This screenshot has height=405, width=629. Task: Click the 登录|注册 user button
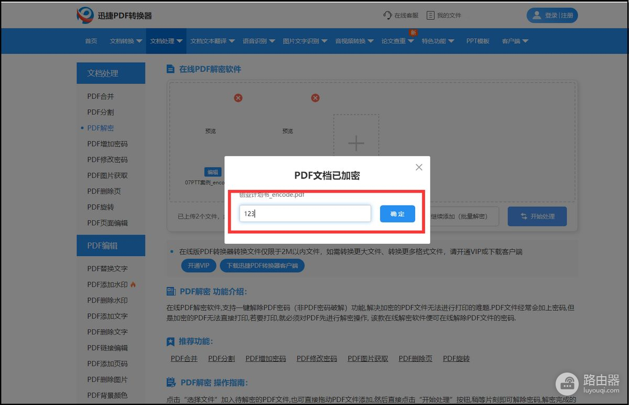coord(551,15)
